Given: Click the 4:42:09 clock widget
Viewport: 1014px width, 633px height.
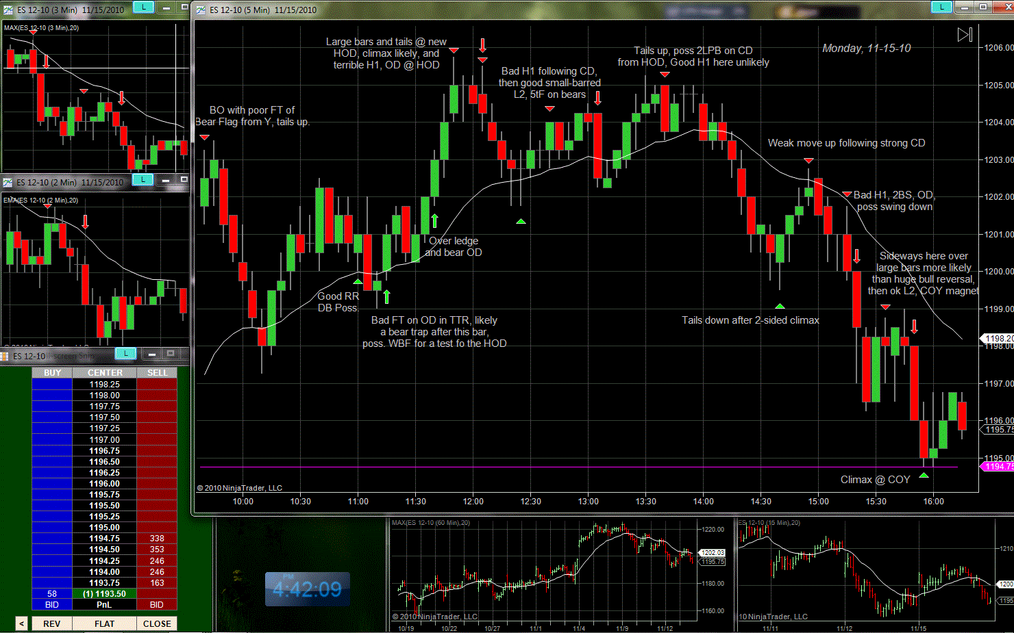Looking at the screenshot, I should pos(307,589).
